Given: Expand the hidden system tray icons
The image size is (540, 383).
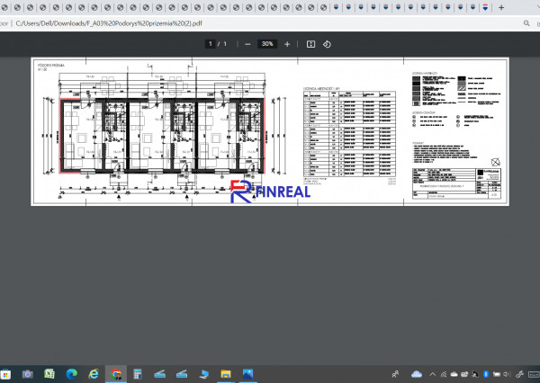Looking at the screenshot, I should click(433, 374).
